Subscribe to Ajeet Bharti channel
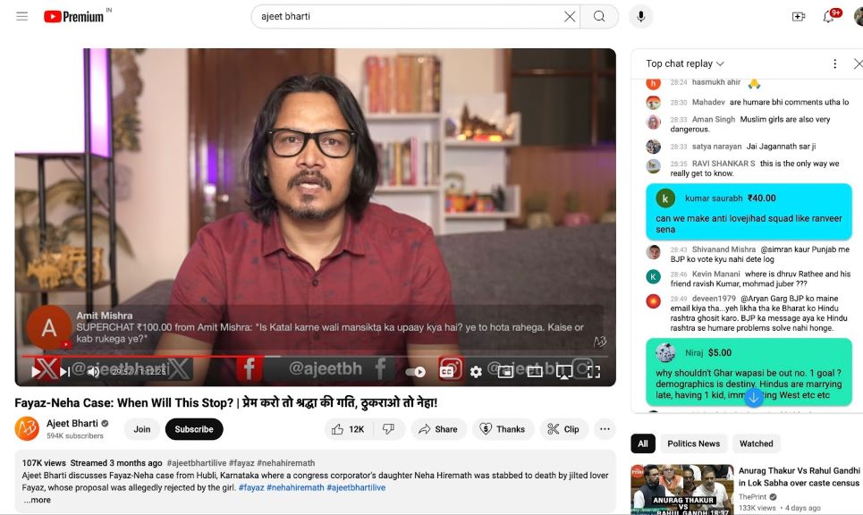This screenshot has width=863, height=515. click(x=194, y=429)
